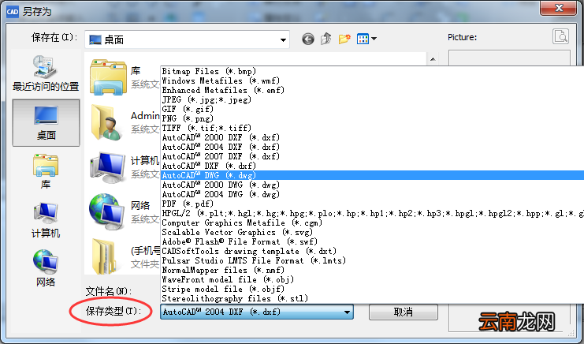The height and width of the screenshot is (344, 584).
Task: Choose AutoCAD 2007 DXF format
Action: point(372,156)
